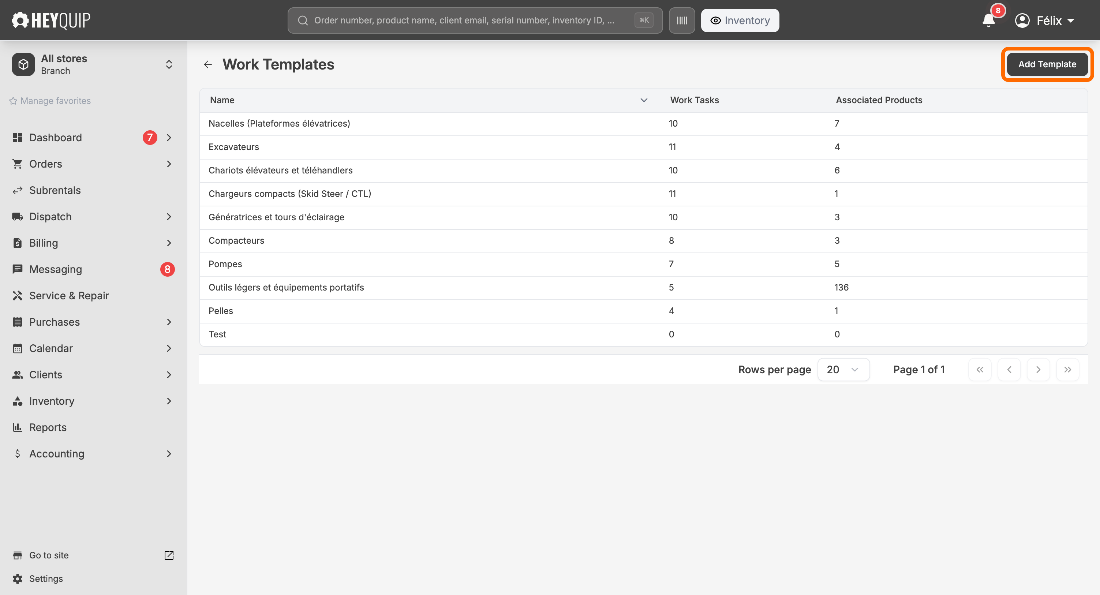Click the HeyQuip logo
The width and height of the screenshot is (1100, 595).
(51, 20)
